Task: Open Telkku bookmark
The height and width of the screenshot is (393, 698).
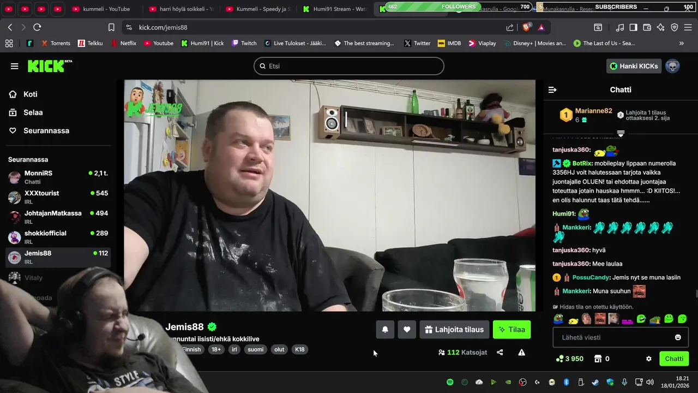Action: [x=90, y=43]
